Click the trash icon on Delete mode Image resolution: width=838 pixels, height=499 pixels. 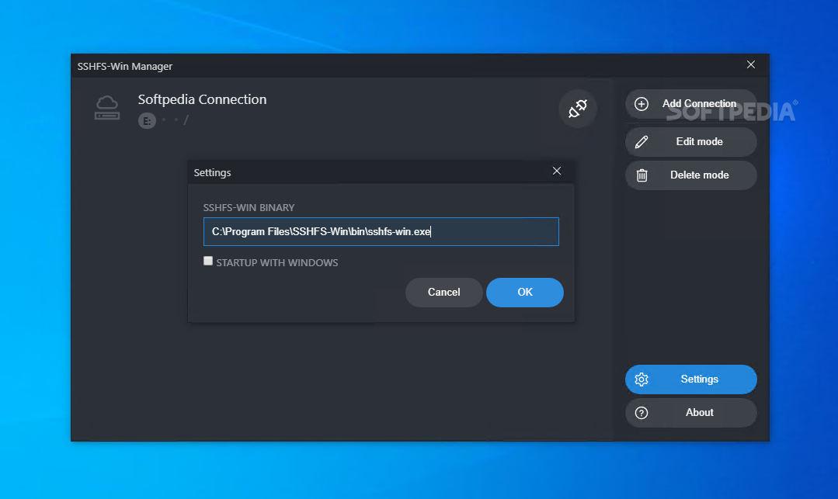[642, 175]
